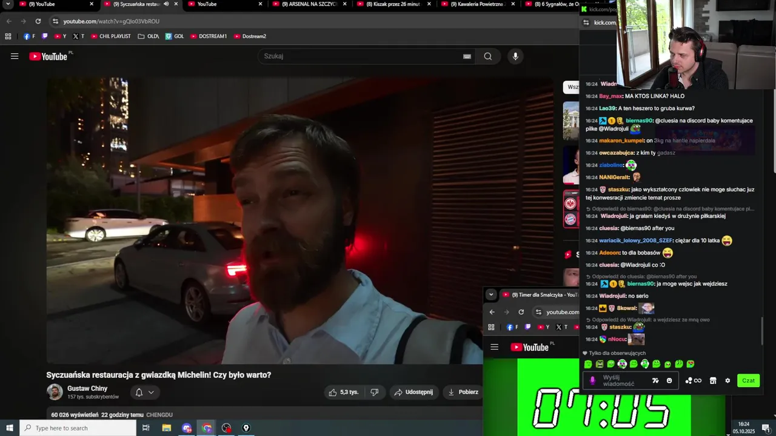The width and height of the screenshot is (776, 436).
Task: Open Windows Start menu
Action: (9, 428)
